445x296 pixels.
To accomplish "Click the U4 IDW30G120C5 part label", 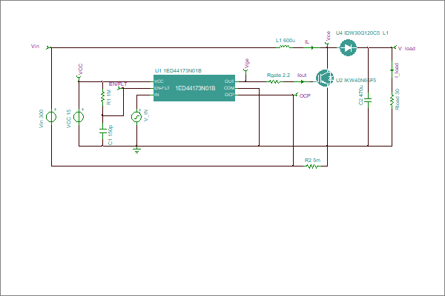I will 358,33.
